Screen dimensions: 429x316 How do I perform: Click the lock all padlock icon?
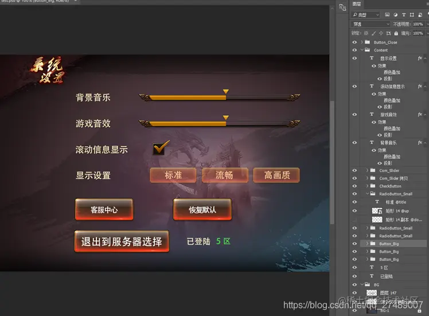pyautogui.click(x=396, y=33)
